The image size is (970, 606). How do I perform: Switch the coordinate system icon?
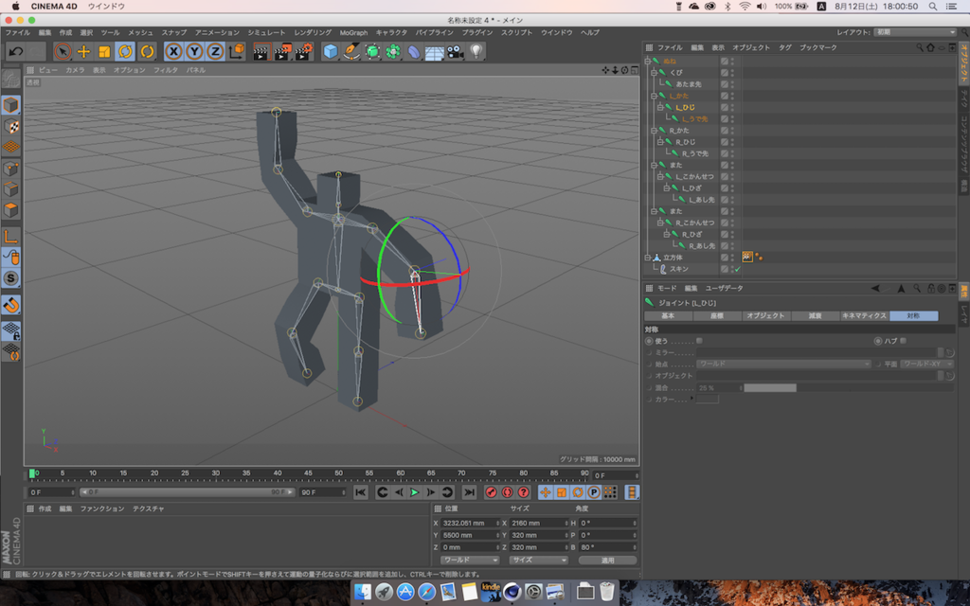tap(236, 51)
